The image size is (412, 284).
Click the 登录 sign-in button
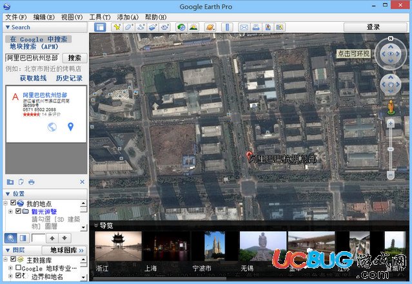tap(375, 27)
